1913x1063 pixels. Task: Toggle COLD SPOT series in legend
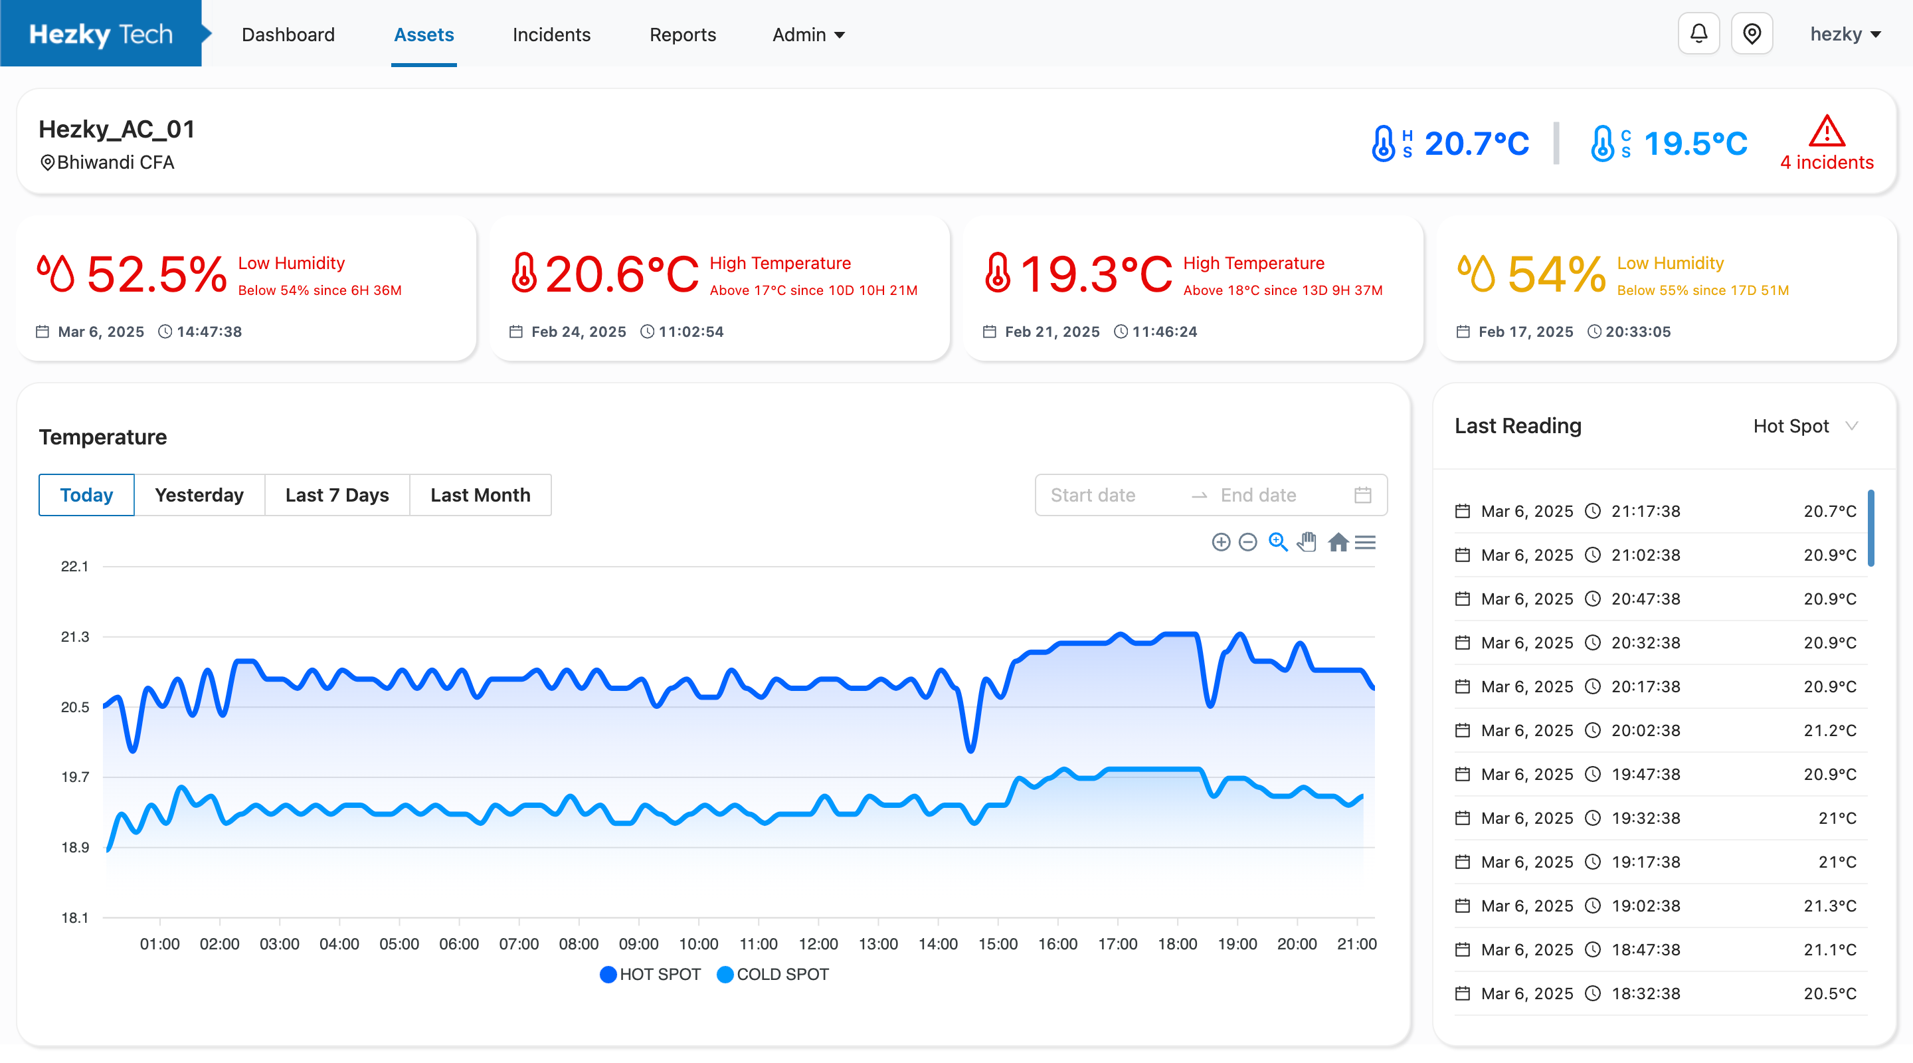click(773, 975)
